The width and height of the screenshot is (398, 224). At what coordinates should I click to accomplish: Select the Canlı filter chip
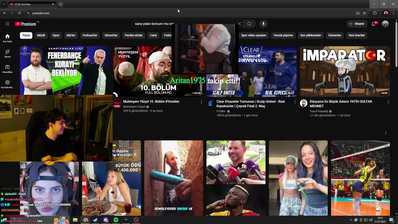(154, 35)
